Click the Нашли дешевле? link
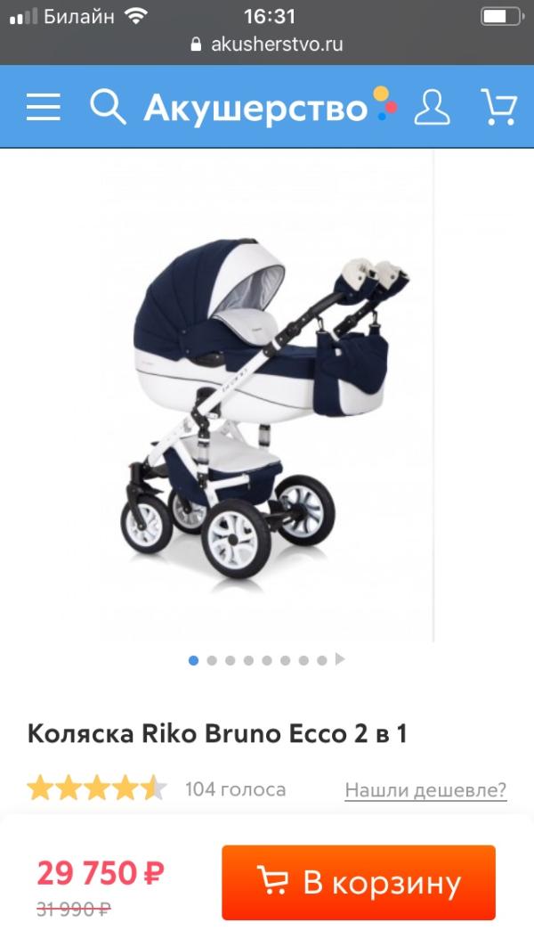Screen dimensions: 534x947 coord(425,789)
